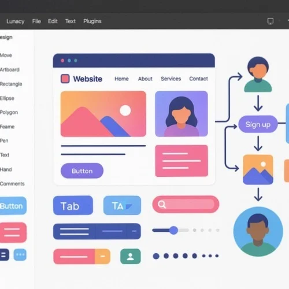Click the dark blue list icon in sidebar
Viewport: 289px width, 289px height.
(x=5, y=255)
